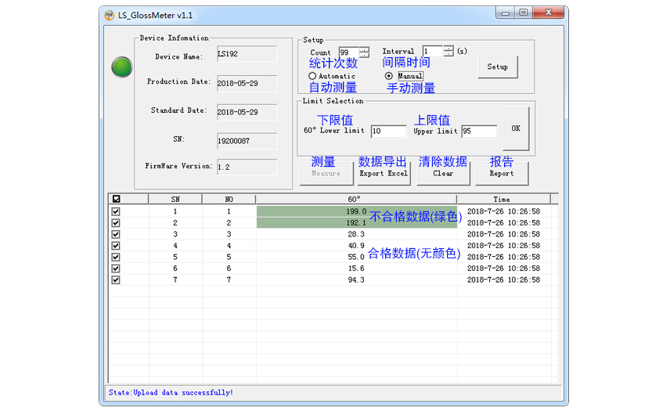Uncheck the checkbox for row SN 7

[x=117, y=279]
